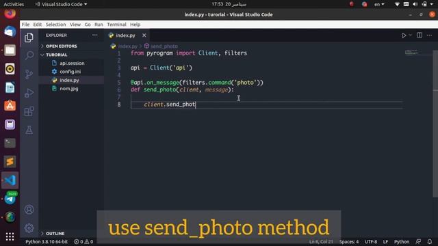Launch Firefox from the dock
Image resolution: width=438 pixels, height=246 pixels.
(x=10, y=14)
